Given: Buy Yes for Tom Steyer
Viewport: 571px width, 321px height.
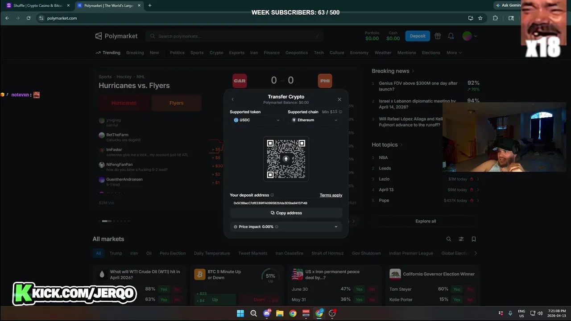Looking at the screenshot, I should pyautogui.click(x=457, y=289).
